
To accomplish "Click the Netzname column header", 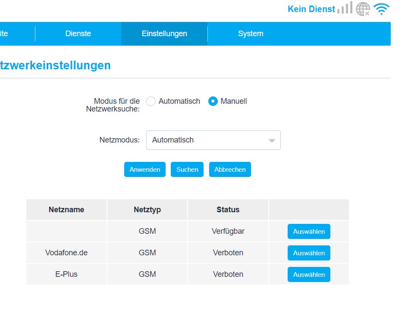I will pos(66,210).
